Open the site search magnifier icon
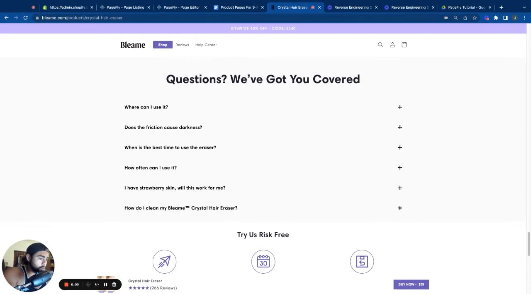531x294 pixels. 380,45
